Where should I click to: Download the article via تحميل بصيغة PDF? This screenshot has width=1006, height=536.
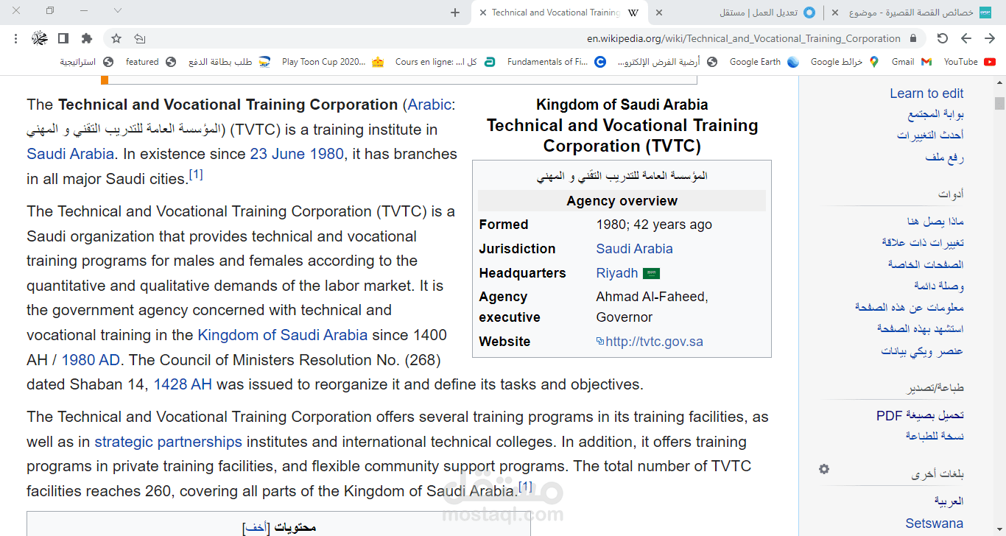[920, 415]
